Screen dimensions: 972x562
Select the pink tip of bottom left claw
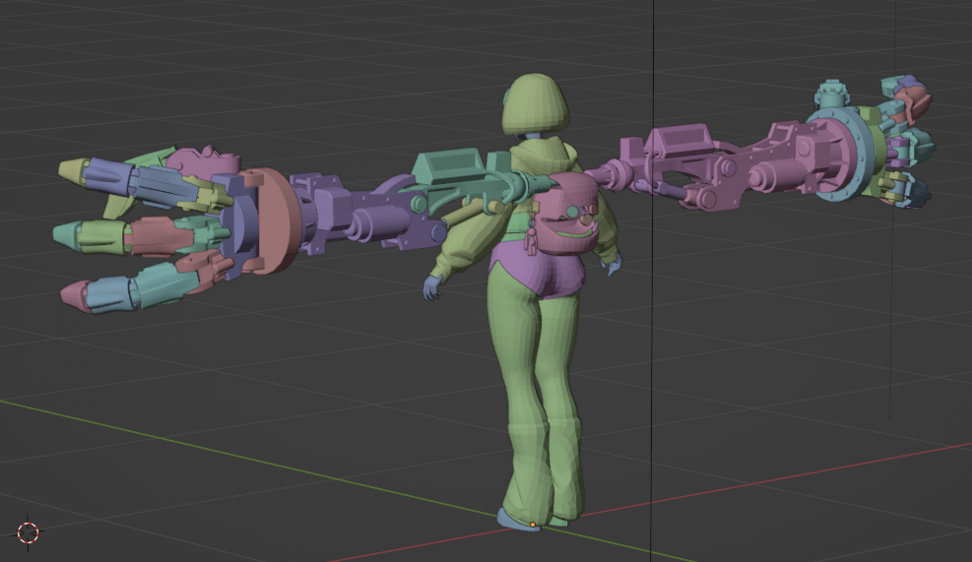pyautogui.click(x=77, y=292)
